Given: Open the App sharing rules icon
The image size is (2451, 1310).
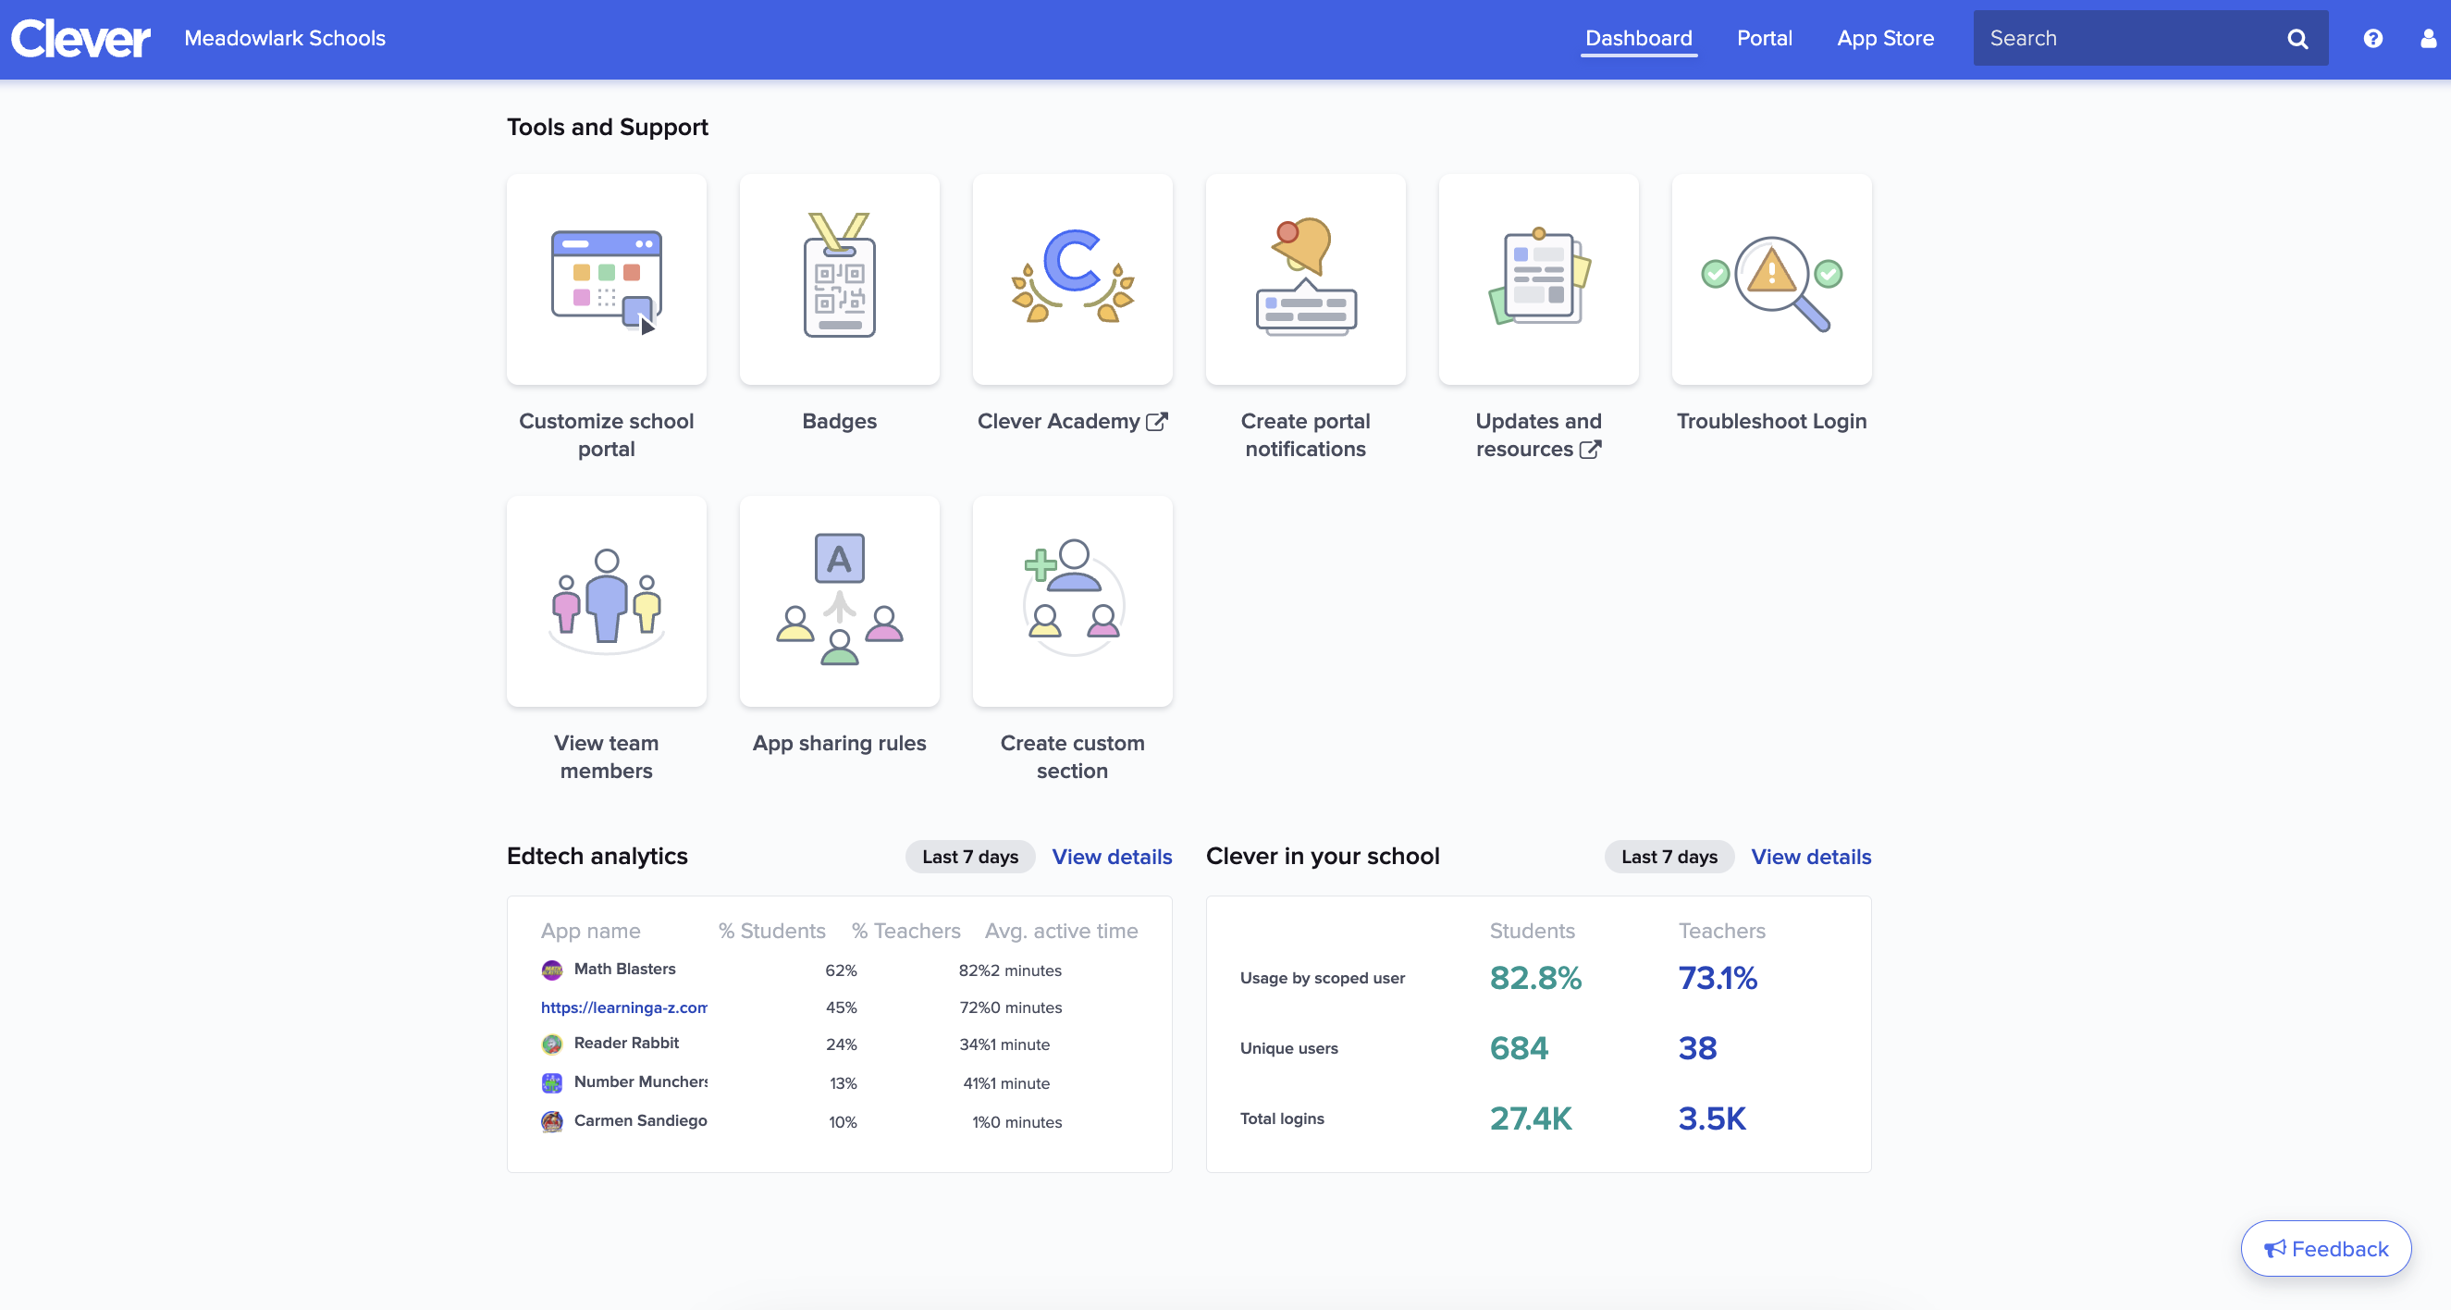Looking at the screenshot, I should (x=838, y=601).
